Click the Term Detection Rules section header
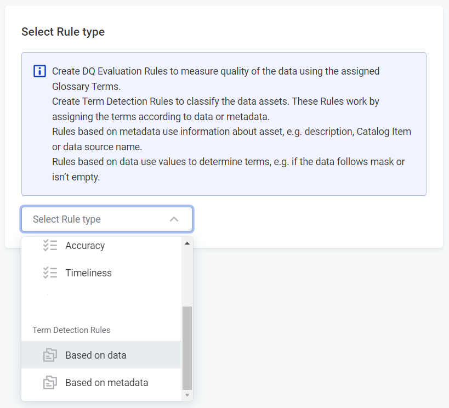Screen dimensions: 449x408 point(72,330)
